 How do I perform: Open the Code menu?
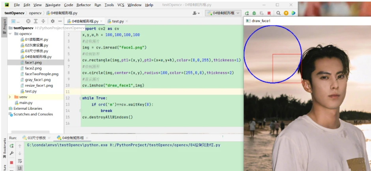coord(69,5)
